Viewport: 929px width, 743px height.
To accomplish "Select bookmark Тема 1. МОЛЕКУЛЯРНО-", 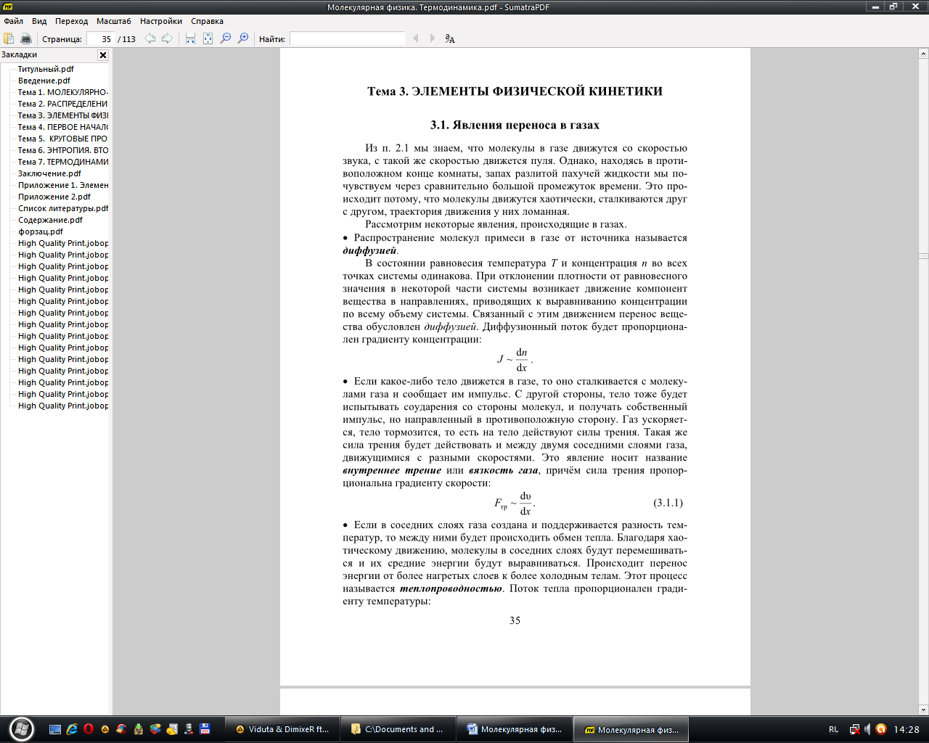I will (63, 92).
